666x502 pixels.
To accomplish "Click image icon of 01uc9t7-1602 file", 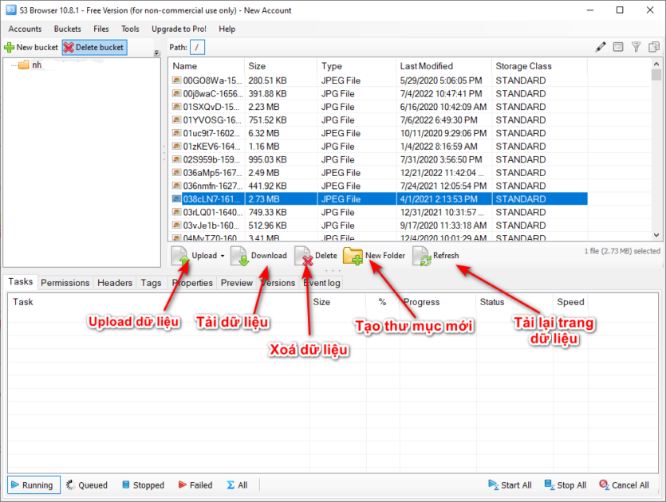I will tap(176, 133).
